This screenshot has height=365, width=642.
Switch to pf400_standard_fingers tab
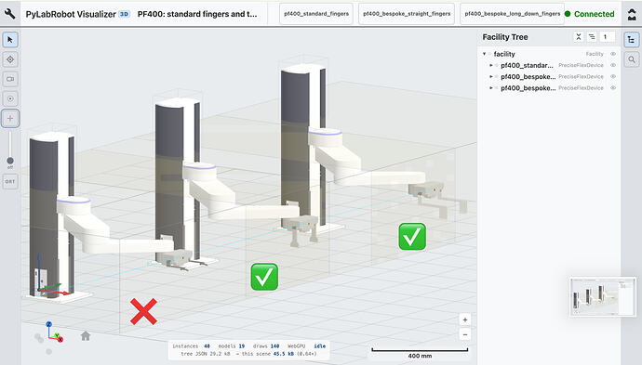pyautogui.click(x=316, y=14)
